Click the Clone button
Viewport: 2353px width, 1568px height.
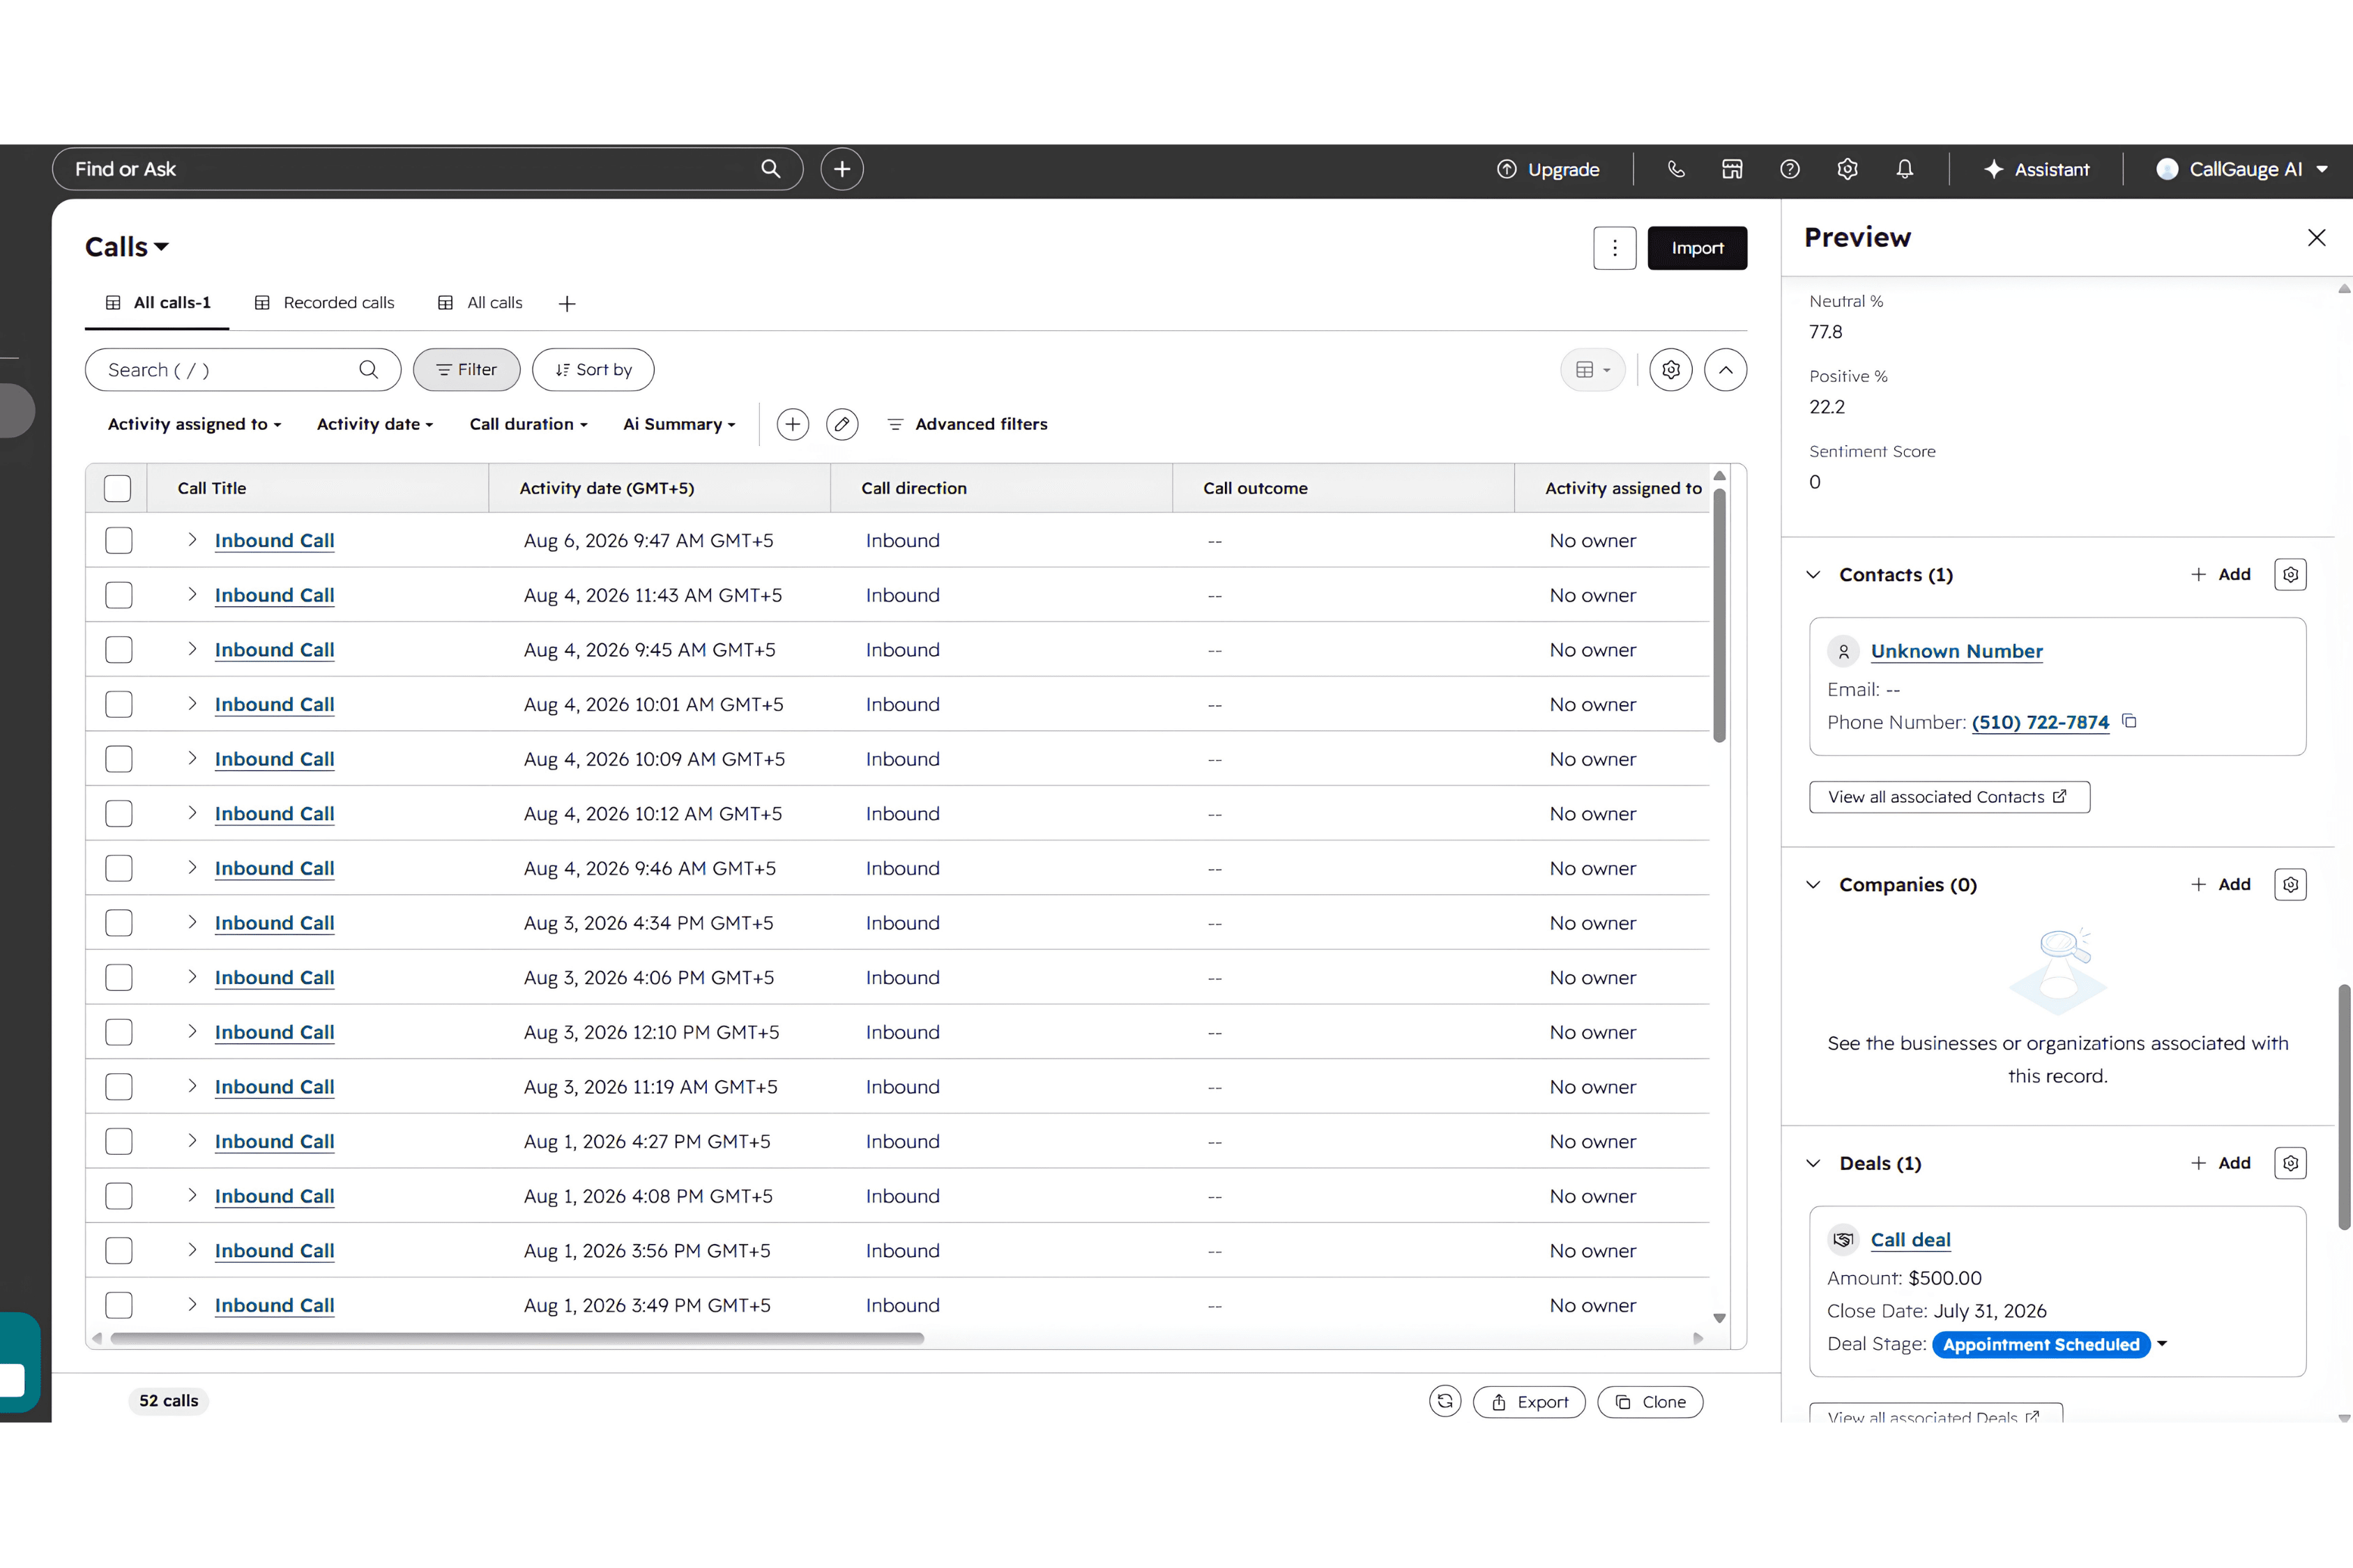click(x=1651, y=1402)
